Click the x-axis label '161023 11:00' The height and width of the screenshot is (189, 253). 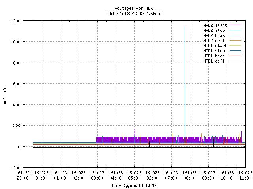coord(245,176)
